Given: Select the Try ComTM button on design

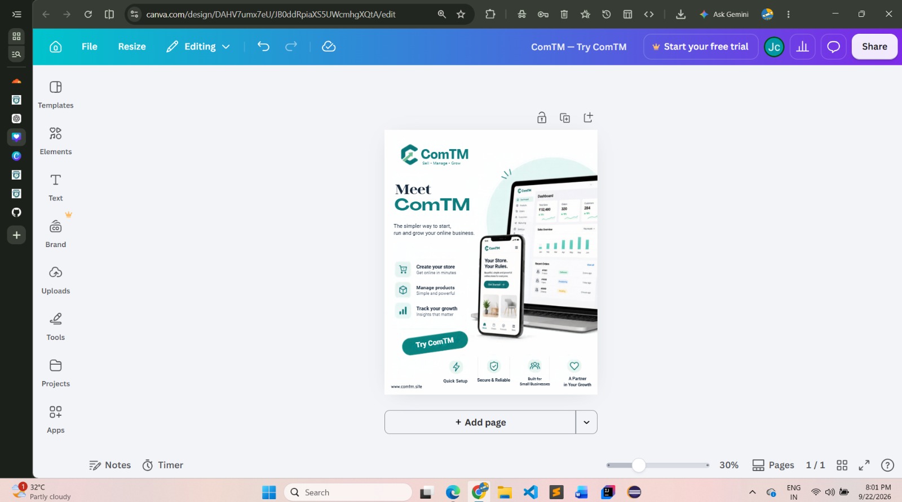Looking at the screenshot, I should click(435, 343).
